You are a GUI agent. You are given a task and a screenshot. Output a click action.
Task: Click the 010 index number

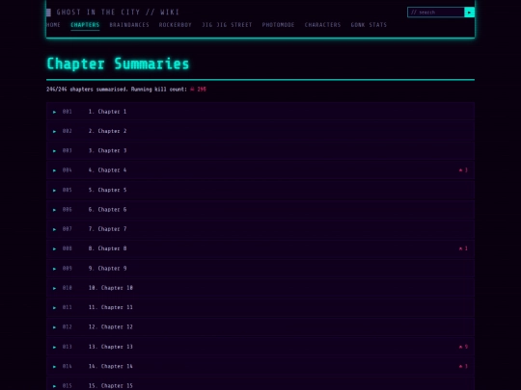[x=68, y=288]
